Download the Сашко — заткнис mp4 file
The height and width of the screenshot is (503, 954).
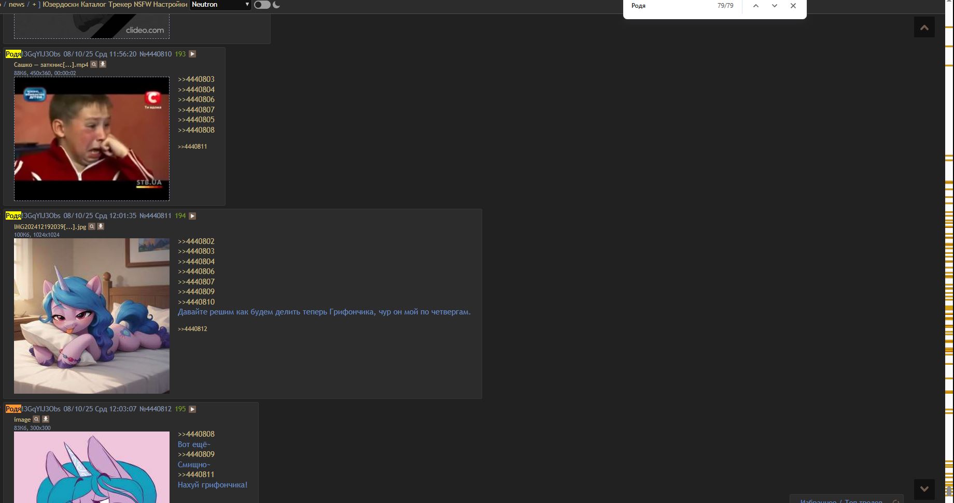point(103,65)
